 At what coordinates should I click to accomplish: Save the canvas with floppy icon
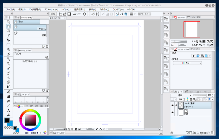coord(69,14)
